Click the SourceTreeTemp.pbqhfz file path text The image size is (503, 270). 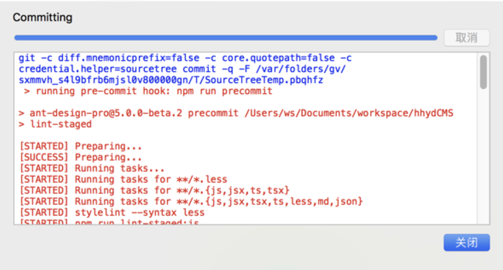click(x=171, y=80)
